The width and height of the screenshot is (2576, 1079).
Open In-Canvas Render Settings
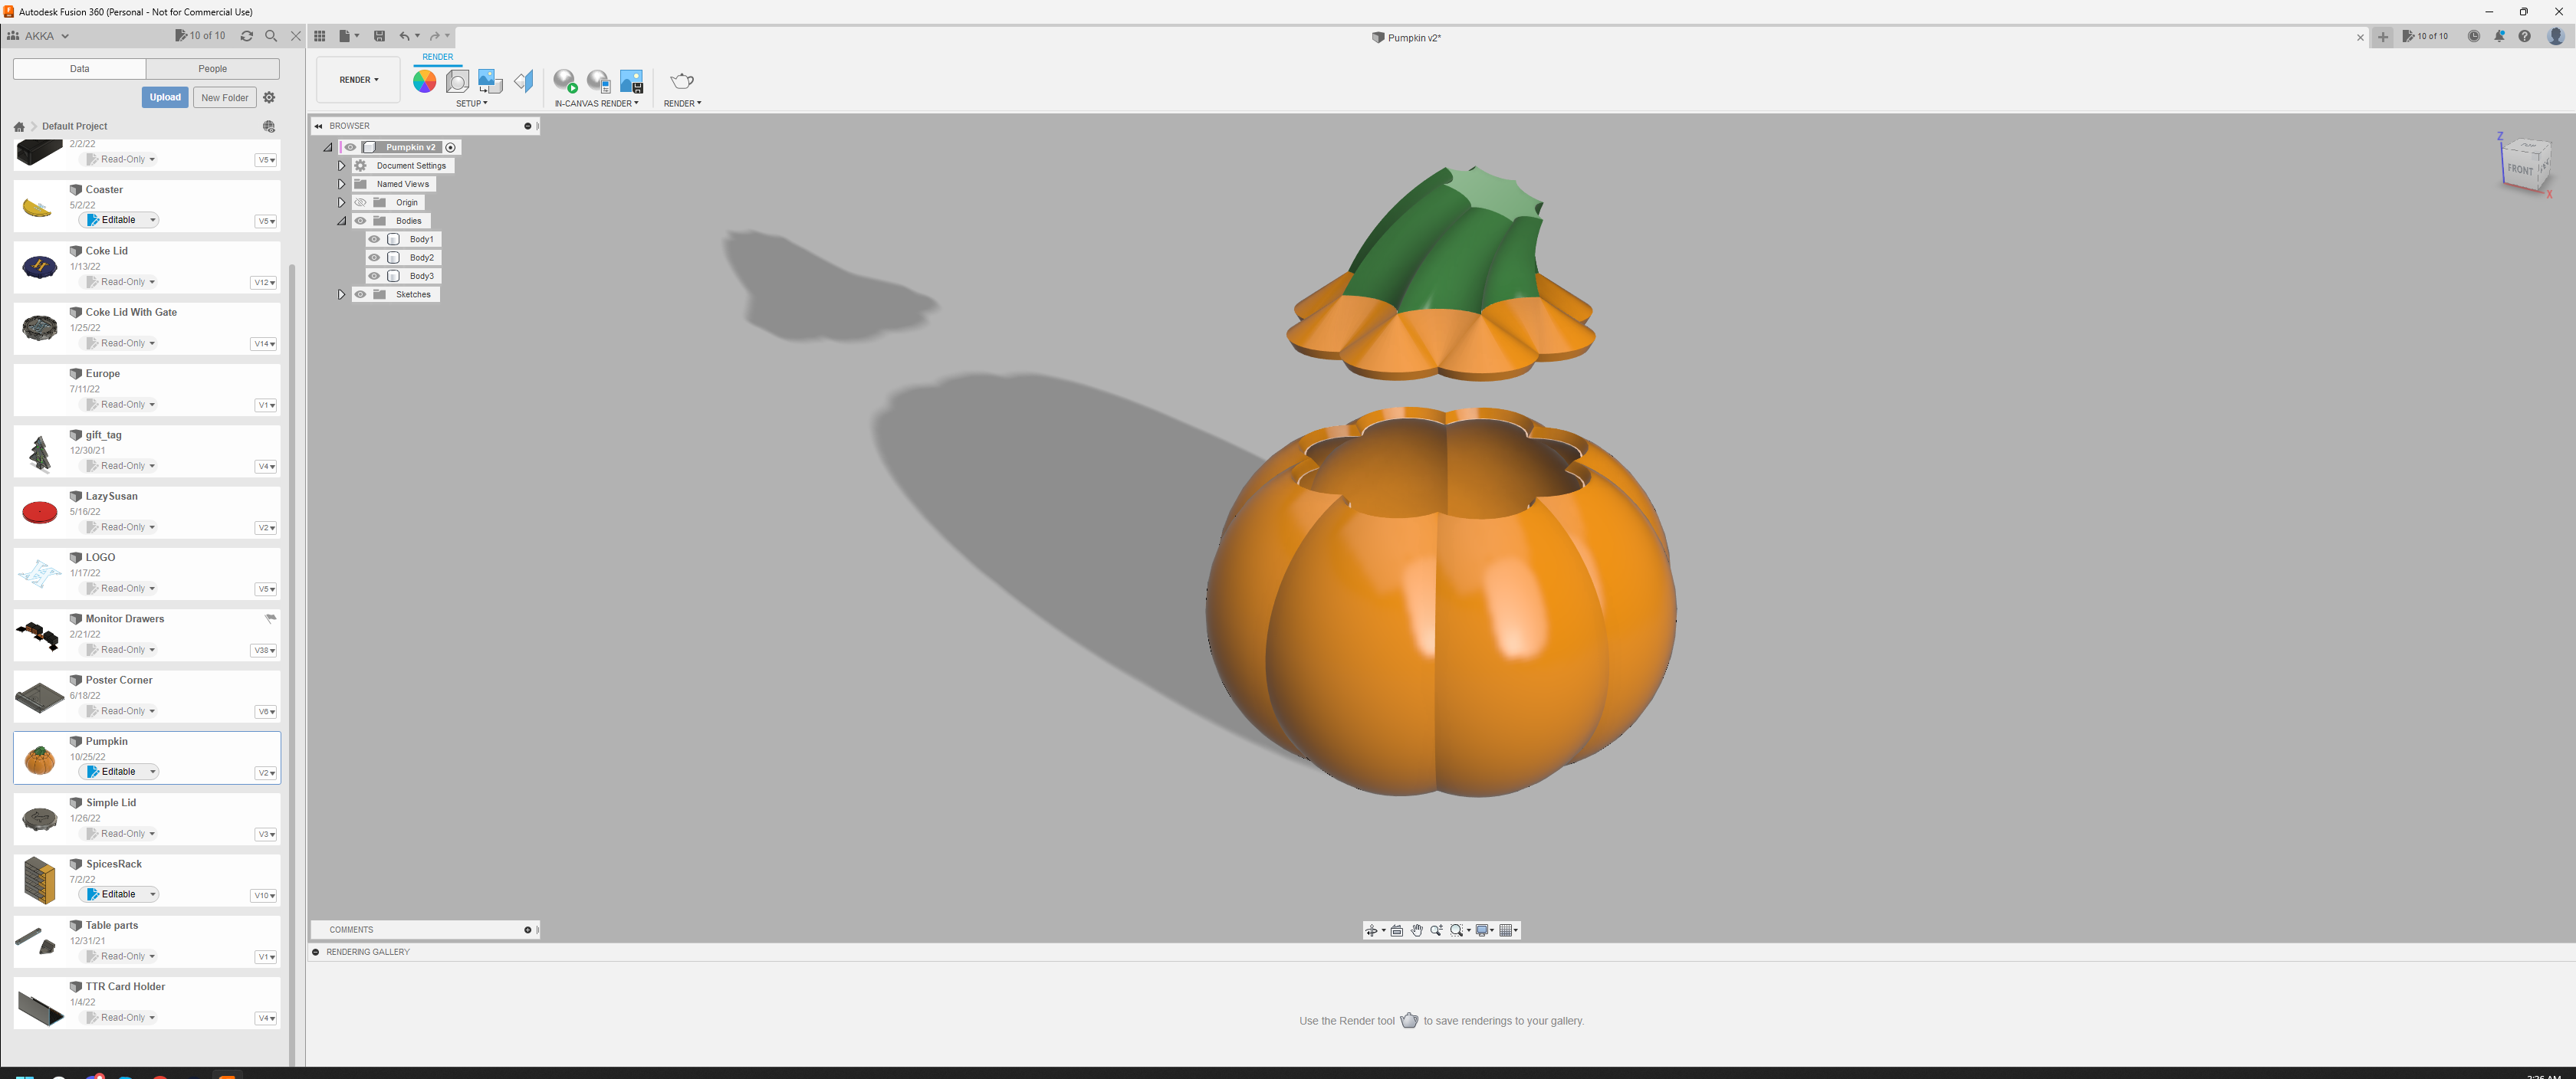tap(598, 81)
